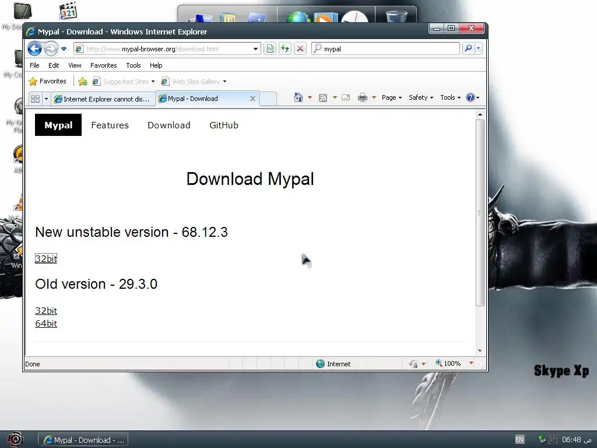
Task: Open the Page command menu
Action: pos(392,97)
